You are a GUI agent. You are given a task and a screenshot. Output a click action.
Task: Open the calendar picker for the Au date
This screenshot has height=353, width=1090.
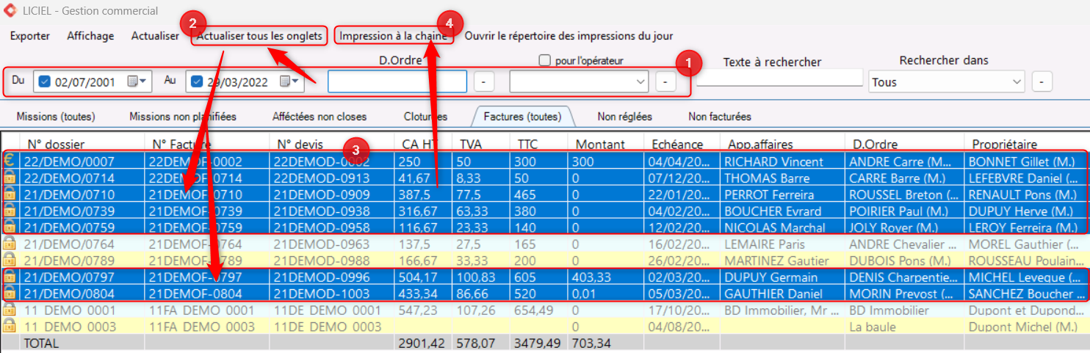(x=288, y=81)
